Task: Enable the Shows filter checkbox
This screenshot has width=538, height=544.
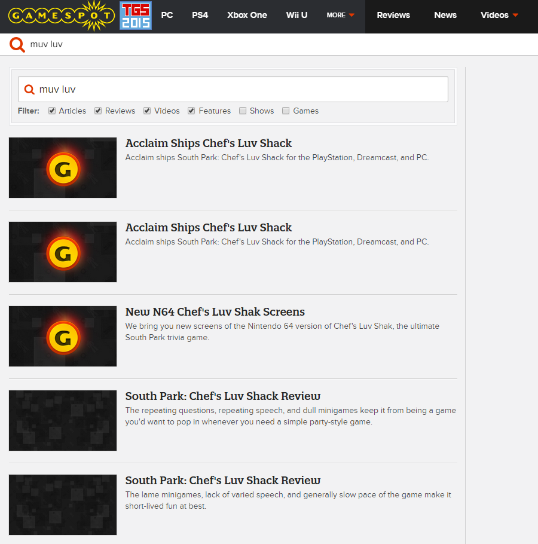Action: click(x=243, y=111)
